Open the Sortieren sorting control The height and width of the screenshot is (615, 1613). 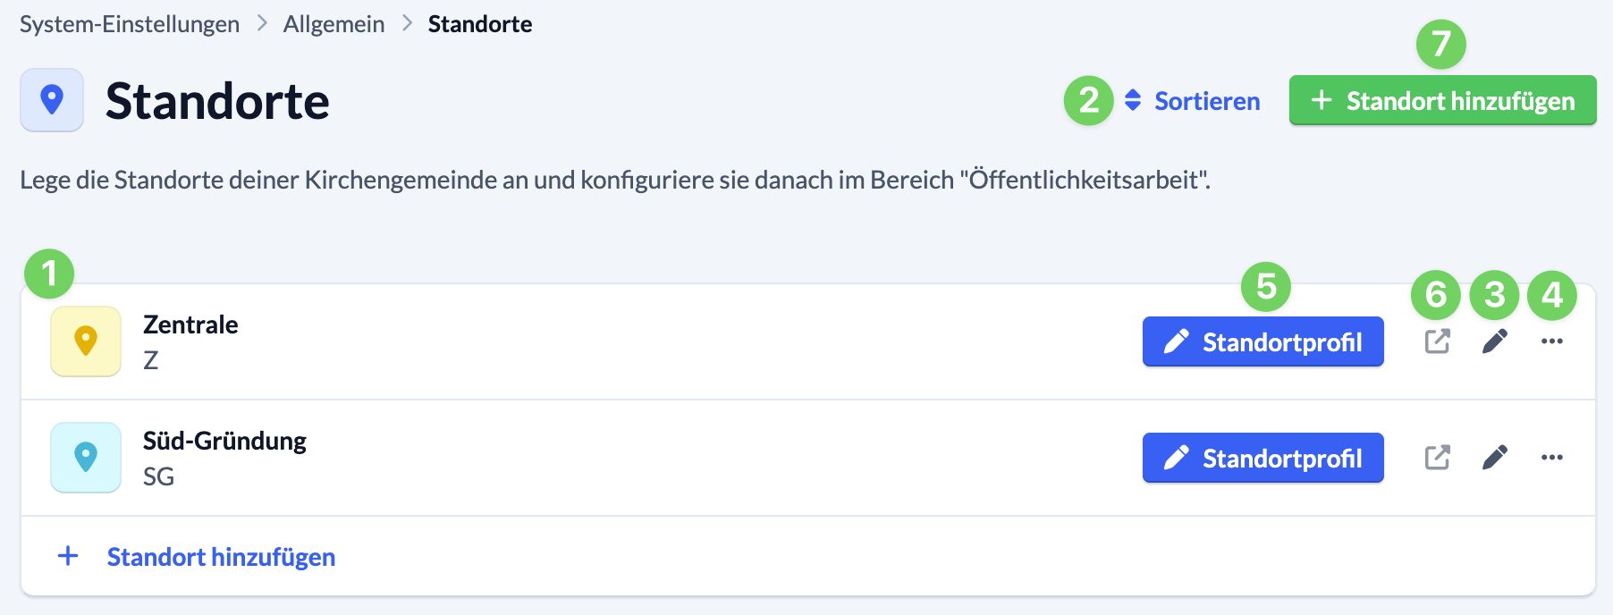(x=1204, y=100)
